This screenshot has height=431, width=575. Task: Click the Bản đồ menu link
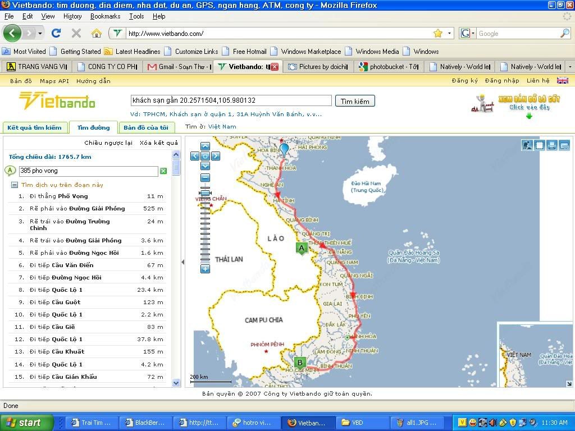coord(21,81)
